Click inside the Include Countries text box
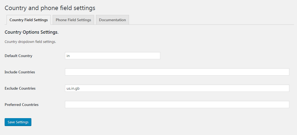The height and width of the screenshot is (135, 297). tap(177, 72)
